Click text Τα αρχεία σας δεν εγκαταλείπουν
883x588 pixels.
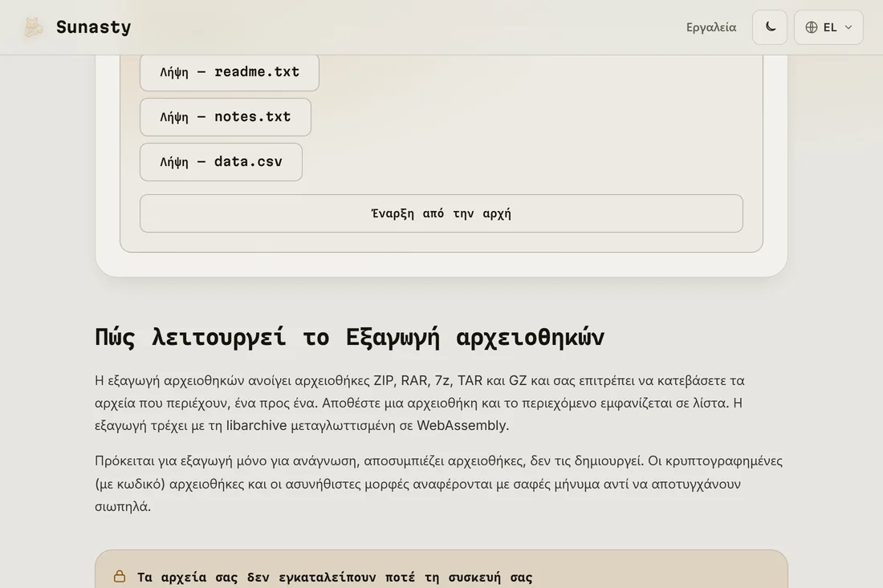[257, 578]
